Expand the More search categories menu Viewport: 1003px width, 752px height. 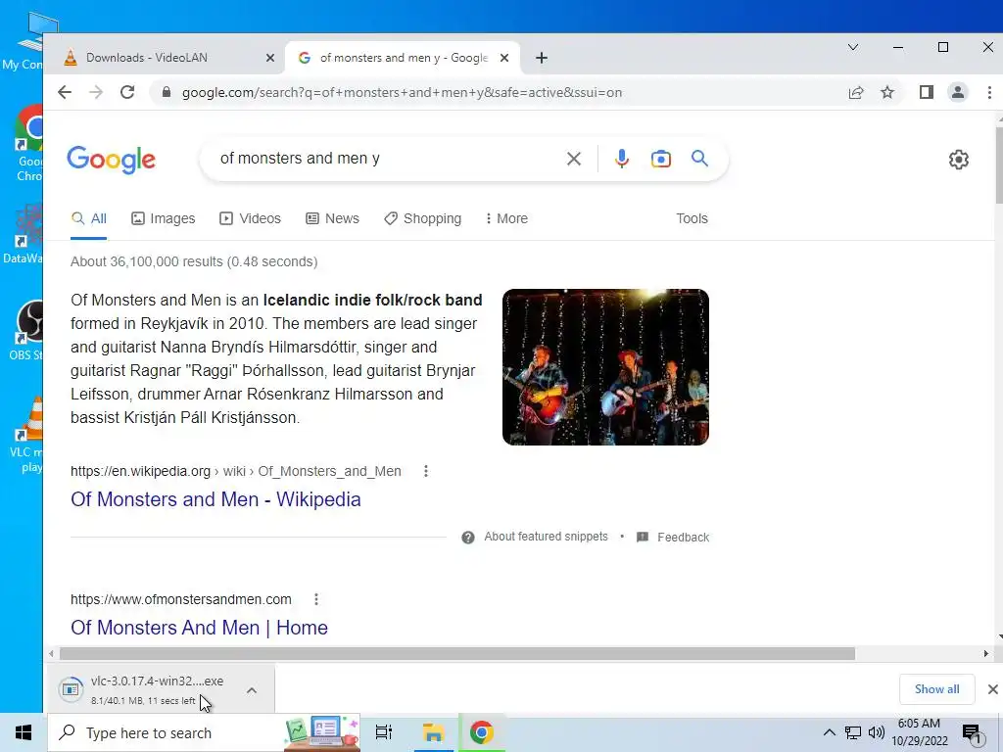point(506,218)
